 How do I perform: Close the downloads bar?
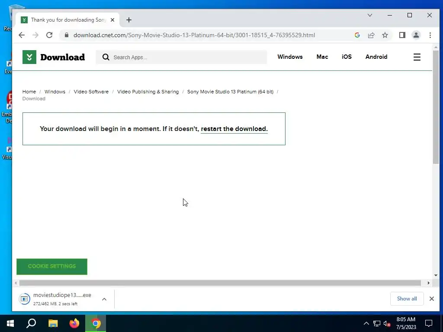click(x=431, y=299)
